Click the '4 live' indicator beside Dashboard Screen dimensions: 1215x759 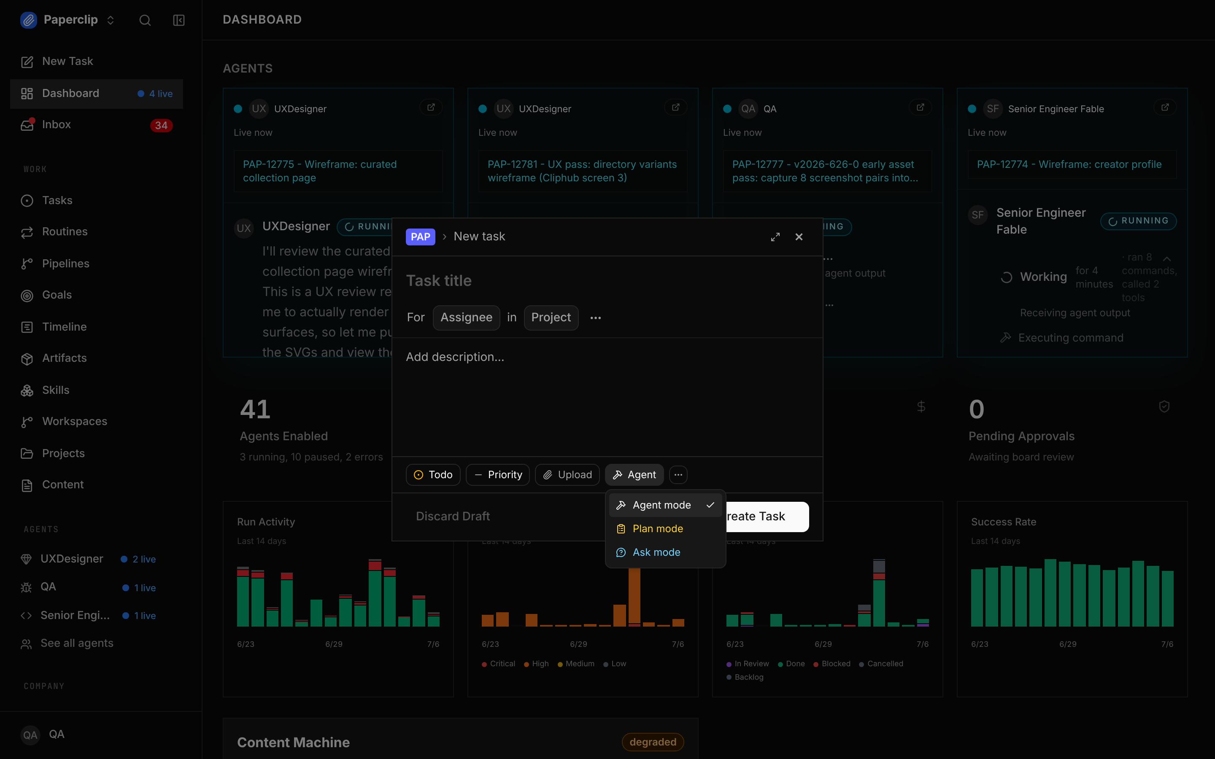[155, 94]
